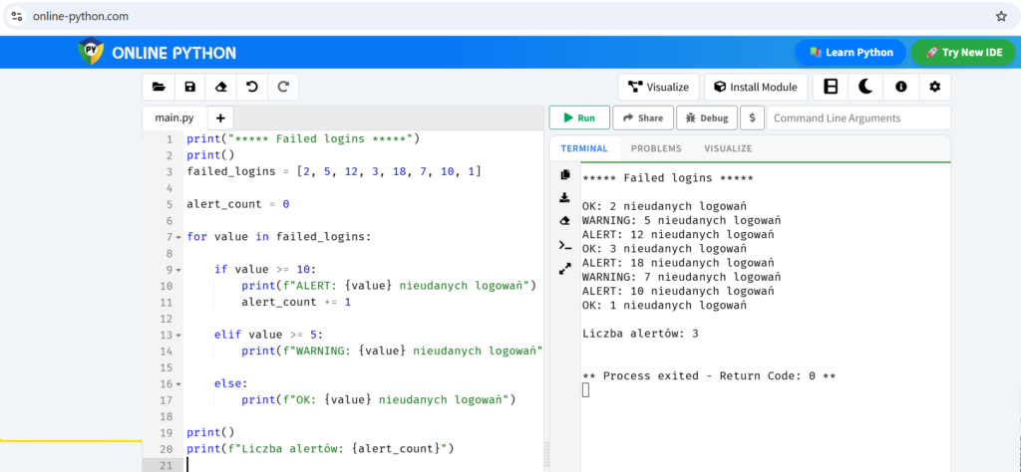Image resolution: width=1021 pixels, height=472 pixels.
Task: Click the address bar URL online-python.com
Action: 81,16
